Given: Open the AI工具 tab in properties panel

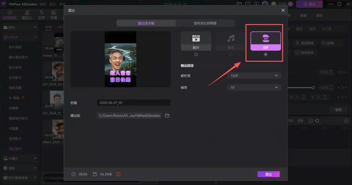Looking at the screenshot, I should click(x=326, y=29).
